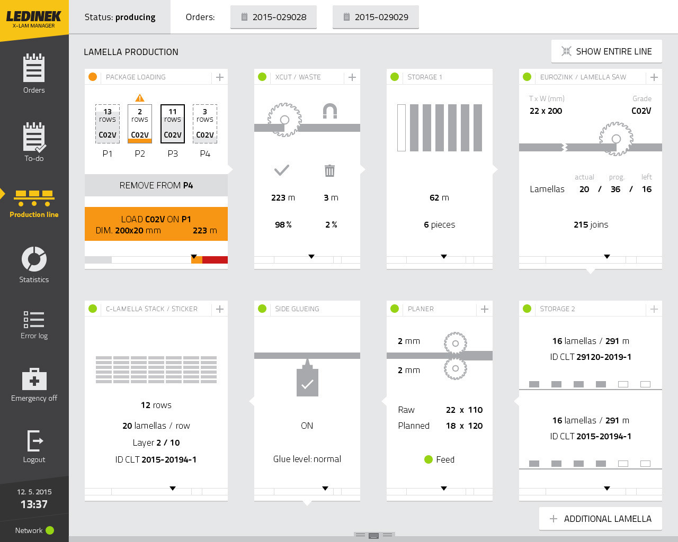Click the warning triangle above P2
This screenshot has height=542, width=678.
tap(140, 98)
